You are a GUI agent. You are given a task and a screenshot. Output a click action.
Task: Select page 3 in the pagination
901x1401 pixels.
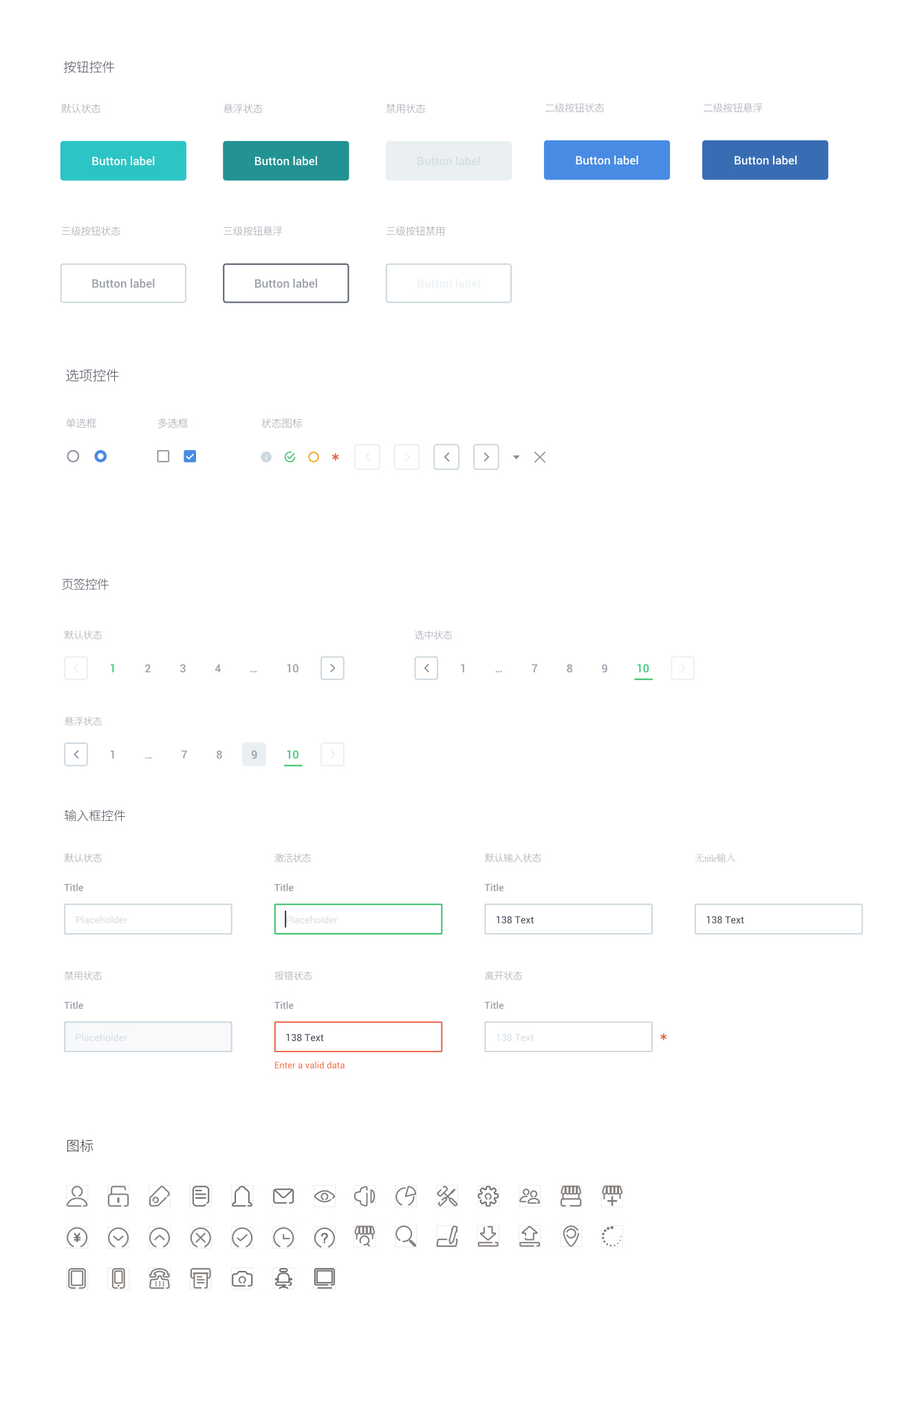coord(183,668)
